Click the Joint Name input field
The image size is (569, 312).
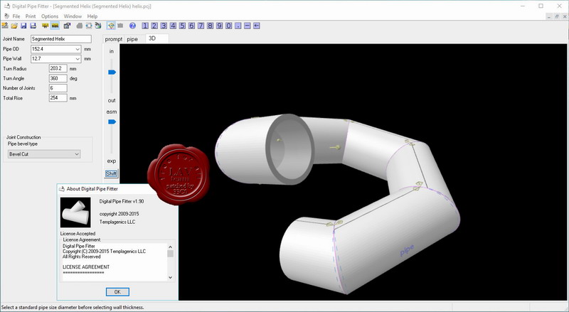[x=61, y=39]
